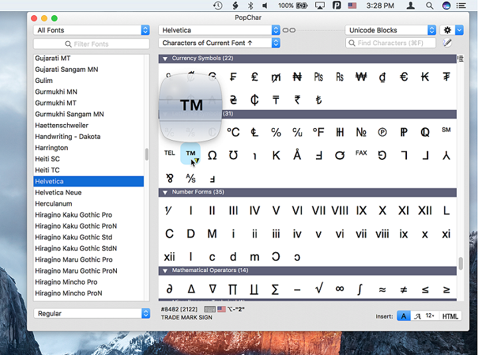Open the insert font size 12 menu
478x355 pixels.
coord(430,316)
